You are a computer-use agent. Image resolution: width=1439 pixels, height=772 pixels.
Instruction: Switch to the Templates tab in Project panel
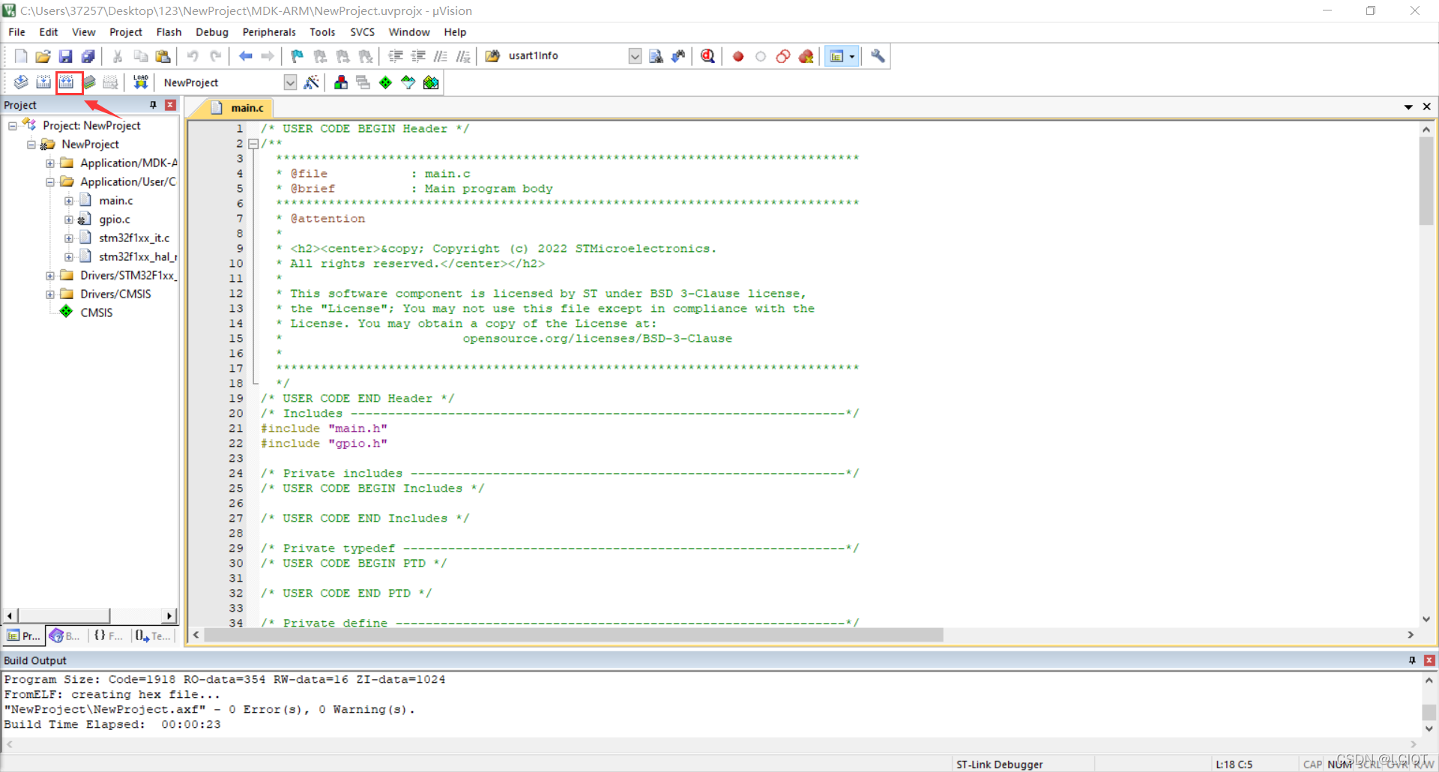(153, 636)
